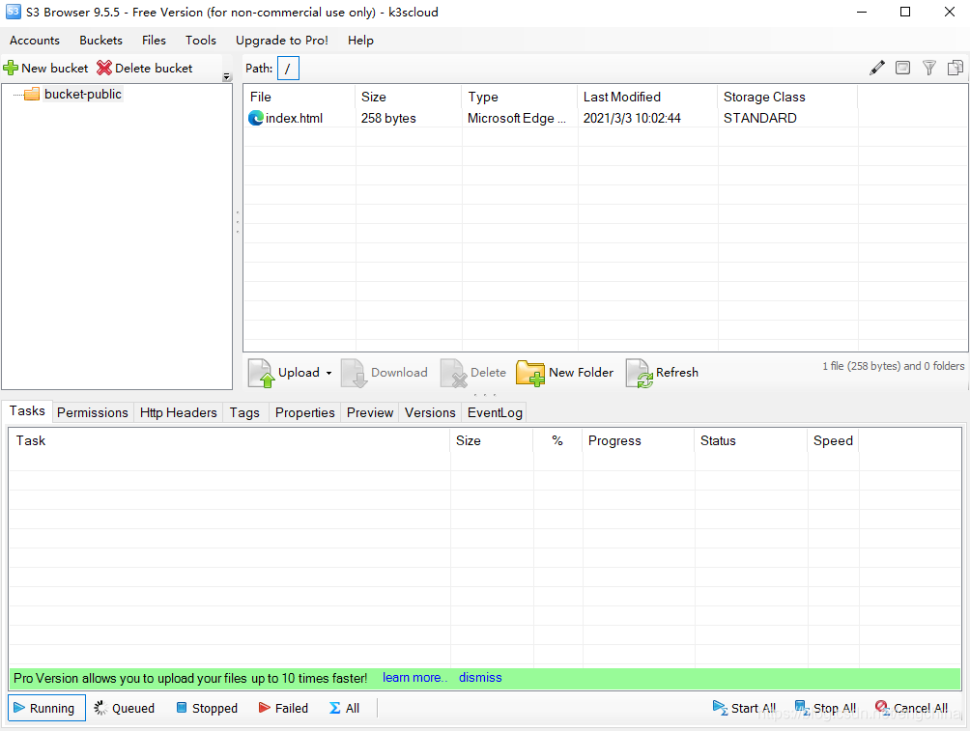Click the Path input field

[x=288, y=68]
